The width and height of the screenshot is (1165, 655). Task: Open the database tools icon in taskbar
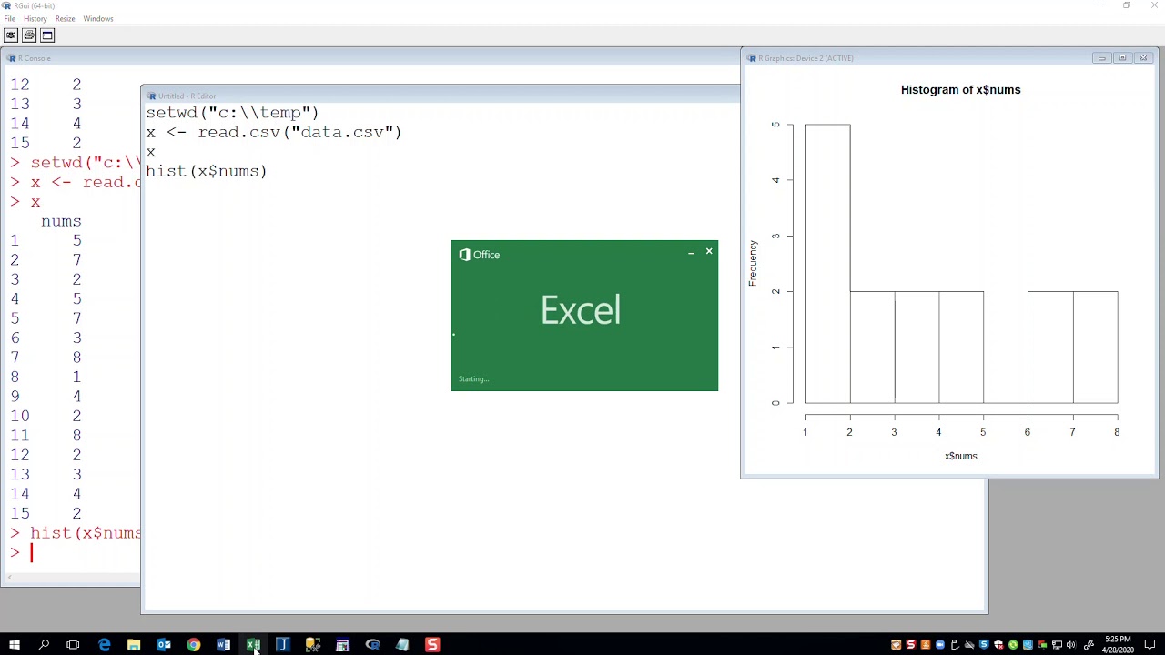(x=312, y=645)
